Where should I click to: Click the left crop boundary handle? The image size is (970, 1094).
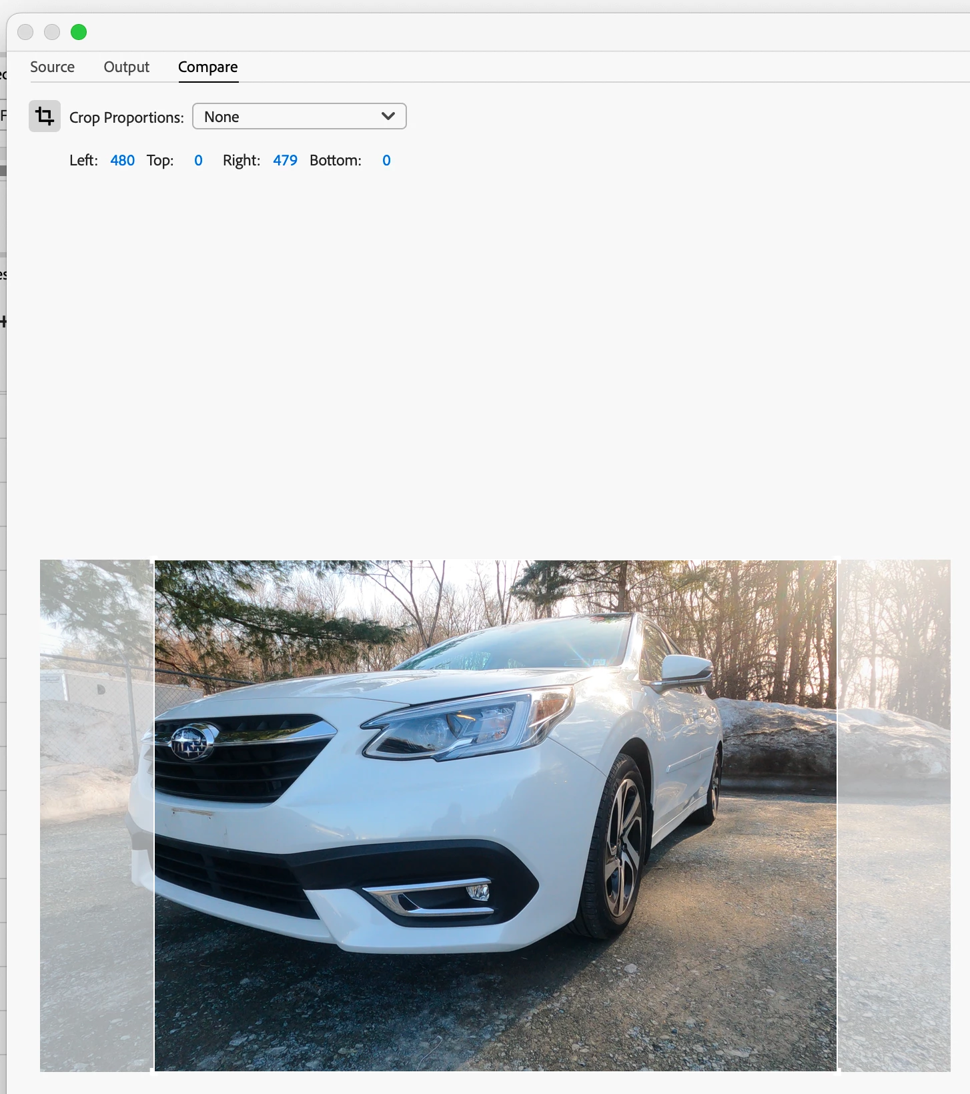click(x=154, y=815)
